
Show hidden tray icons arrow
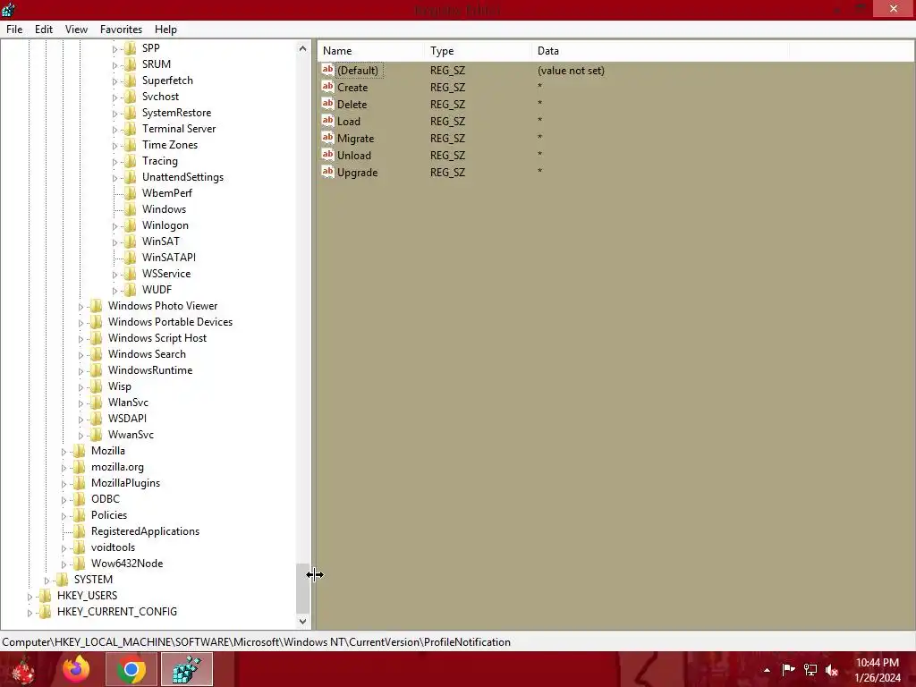pos(767,670)
